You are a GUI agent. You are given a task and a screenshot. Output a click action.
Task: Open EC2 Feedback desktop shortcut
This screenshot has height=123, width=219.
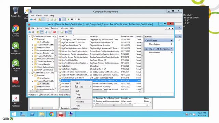(16, 101)
